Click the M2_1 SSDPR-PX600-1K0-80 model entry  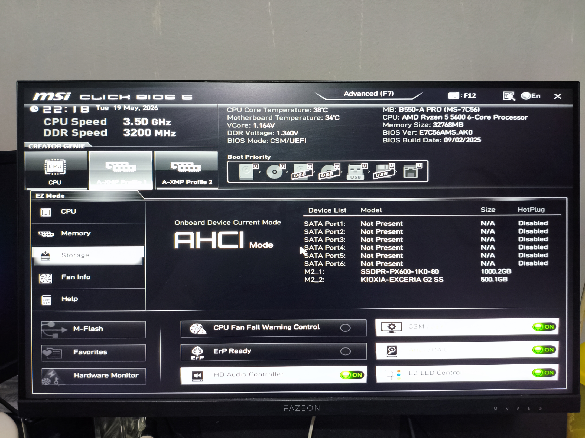400,272
